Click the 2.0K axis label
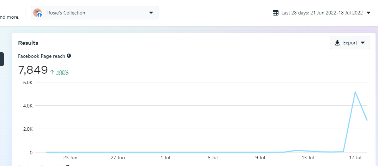Screen dimensions: 378x166 [28, 129]
